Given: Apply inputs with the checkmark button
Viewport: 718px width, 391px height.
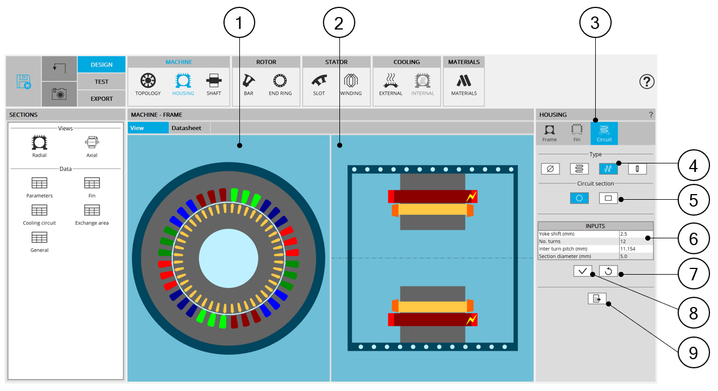Looking at the screenshot, I should point(583,271).
